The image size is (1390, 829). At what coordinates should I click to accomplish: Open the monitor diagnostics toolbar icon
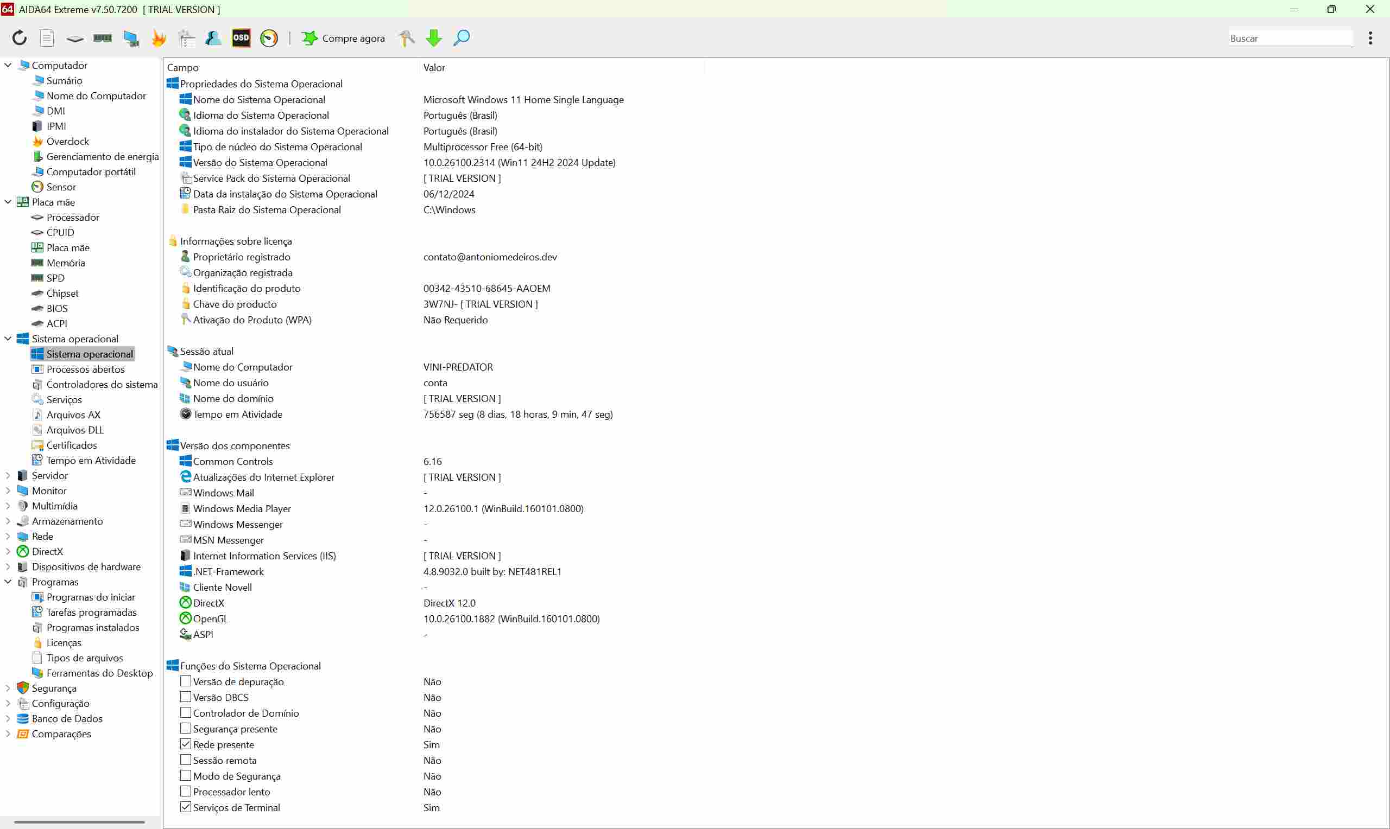click(131, 38)
